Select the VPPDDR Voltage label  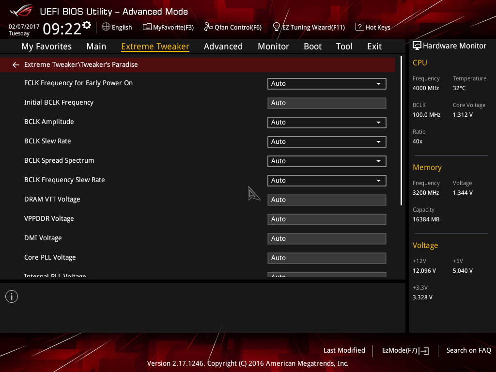pos(49,219)
